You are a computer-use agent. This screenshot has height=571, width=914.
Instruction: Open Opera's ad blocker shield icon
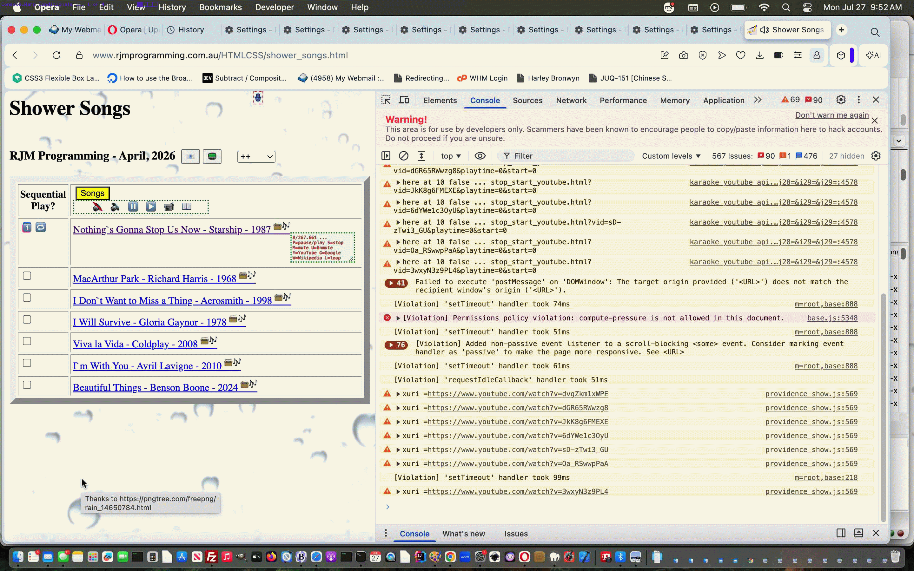(703, 56)
